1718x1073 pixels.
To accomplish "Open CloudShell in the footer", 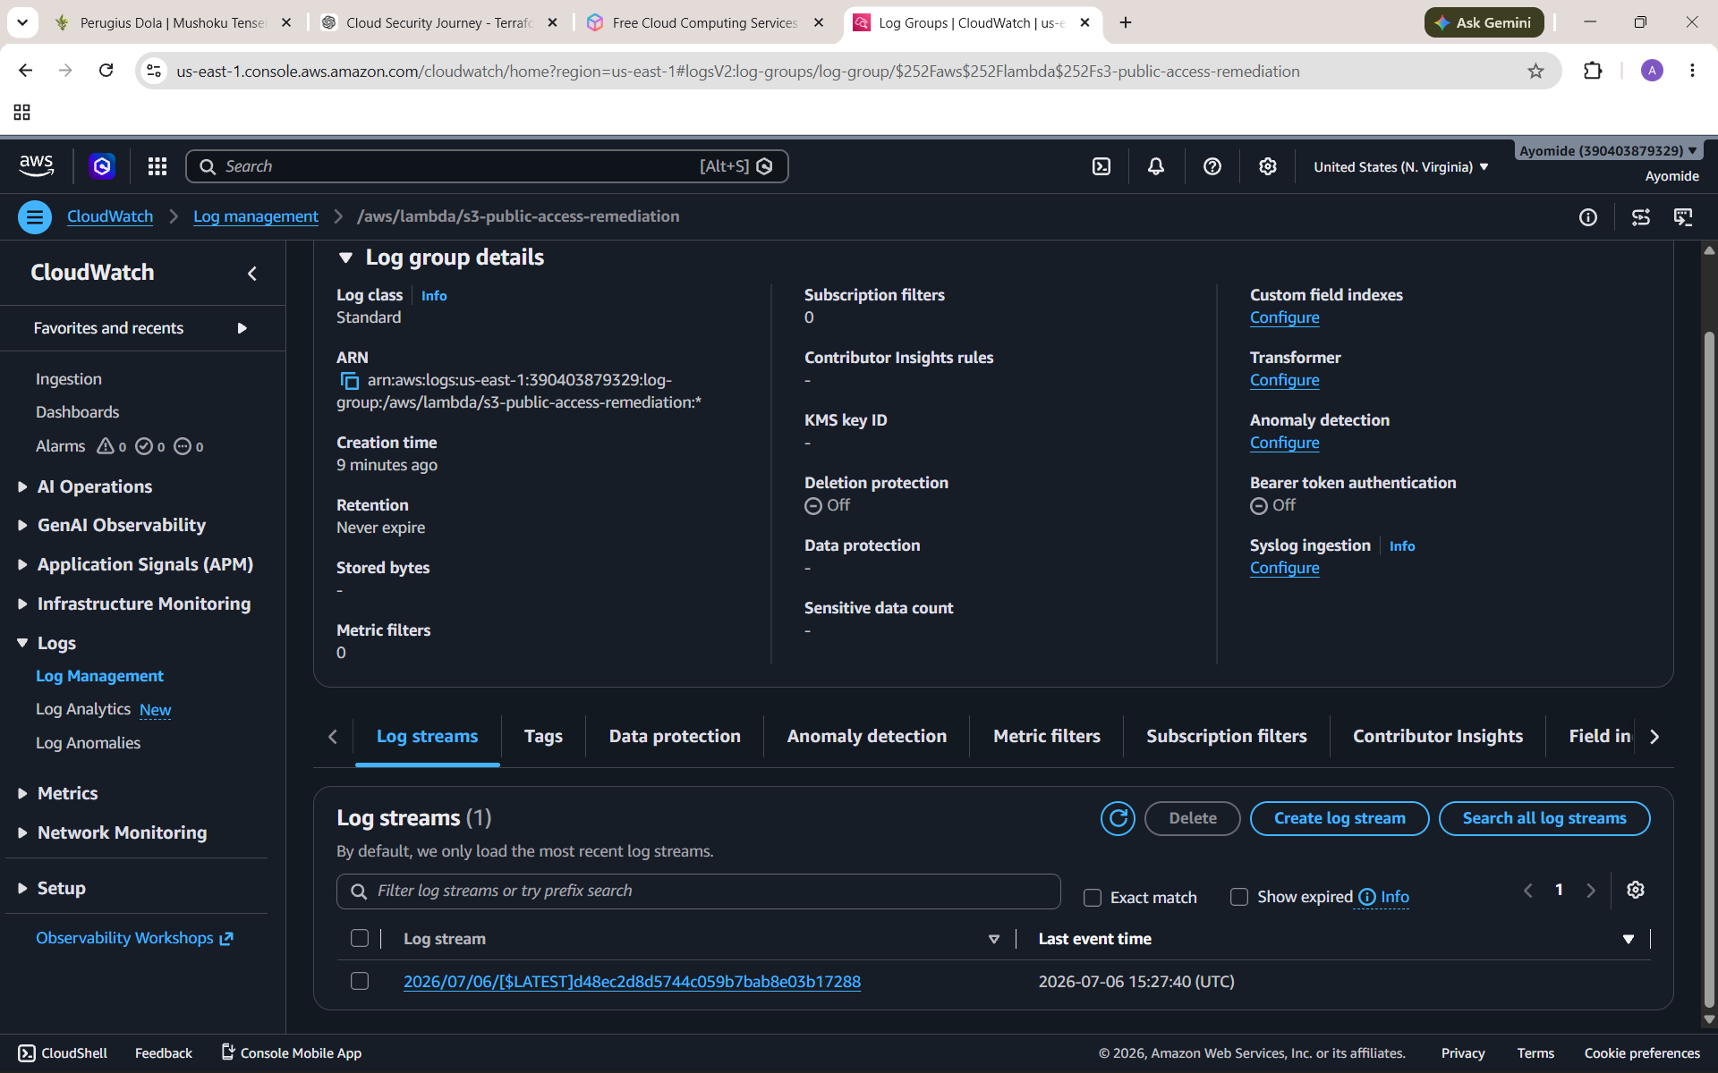I will 63,1053.
